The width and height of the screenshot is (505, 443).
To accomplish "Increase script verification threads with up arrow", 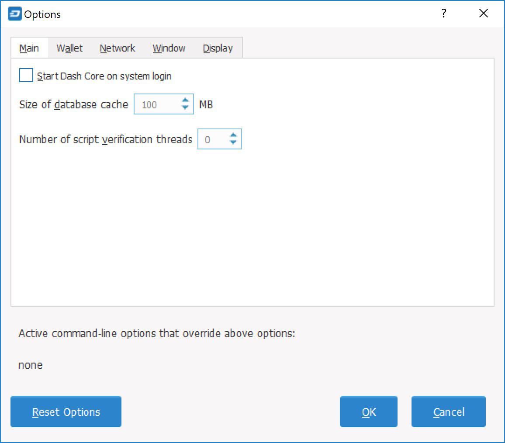I will [x=233, y=135].
